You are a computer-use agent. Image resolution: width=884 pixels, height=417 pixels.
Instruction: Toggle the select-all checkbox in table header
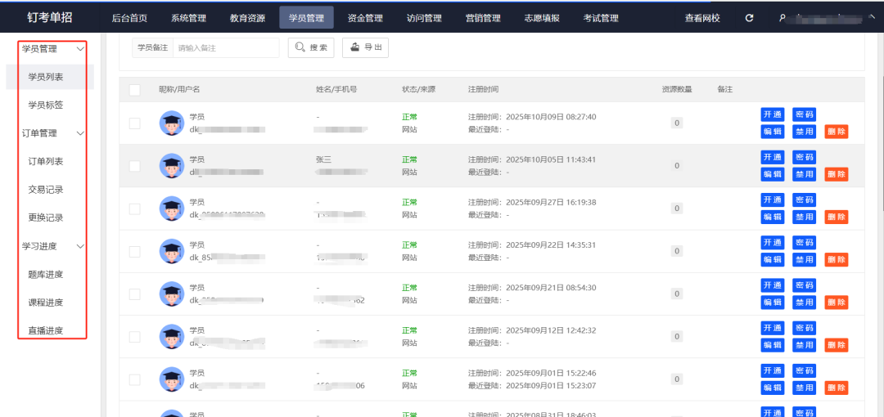pyautogui.click(x=134, y=90)
